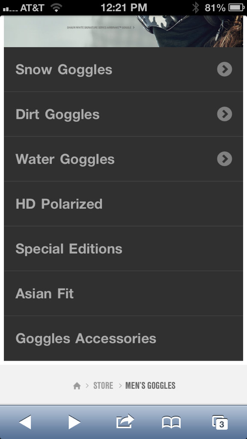The image size is (247, 439).
Task: Select the HD Polarized menu item
Action: pos(123,204)
